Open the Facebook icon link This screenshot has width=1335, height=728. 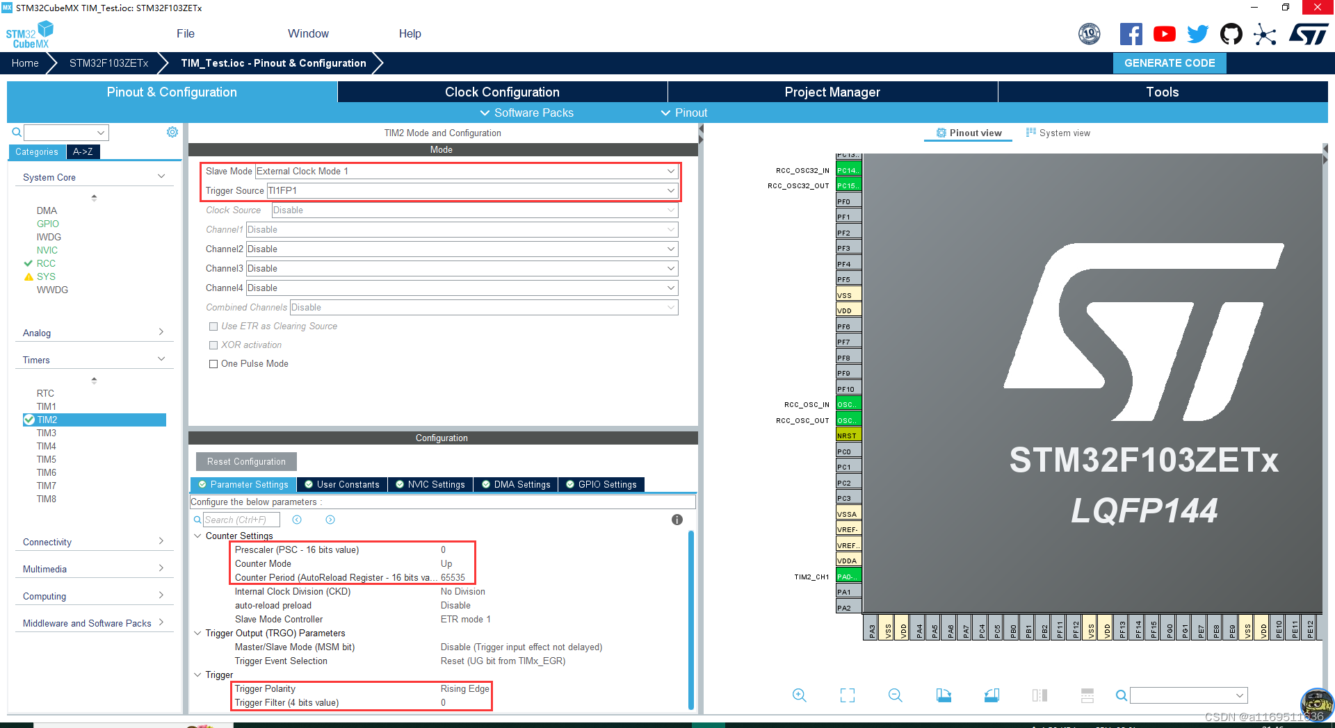coord(1131,34)
